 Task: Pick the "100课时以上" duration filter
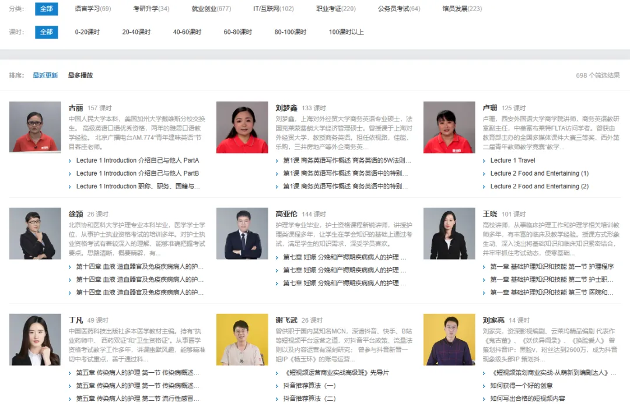346,32
